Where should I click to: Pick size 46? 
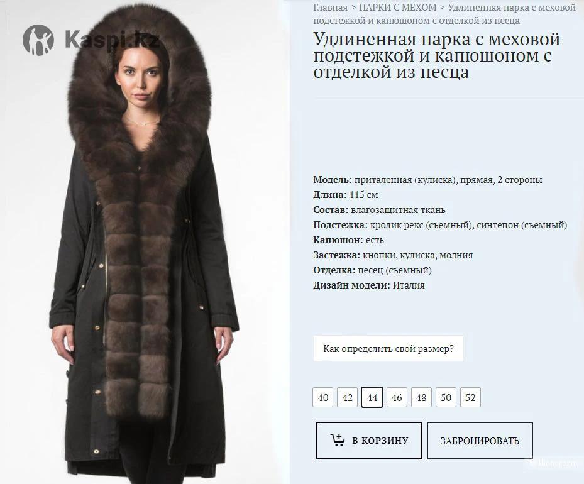[397, 397]
